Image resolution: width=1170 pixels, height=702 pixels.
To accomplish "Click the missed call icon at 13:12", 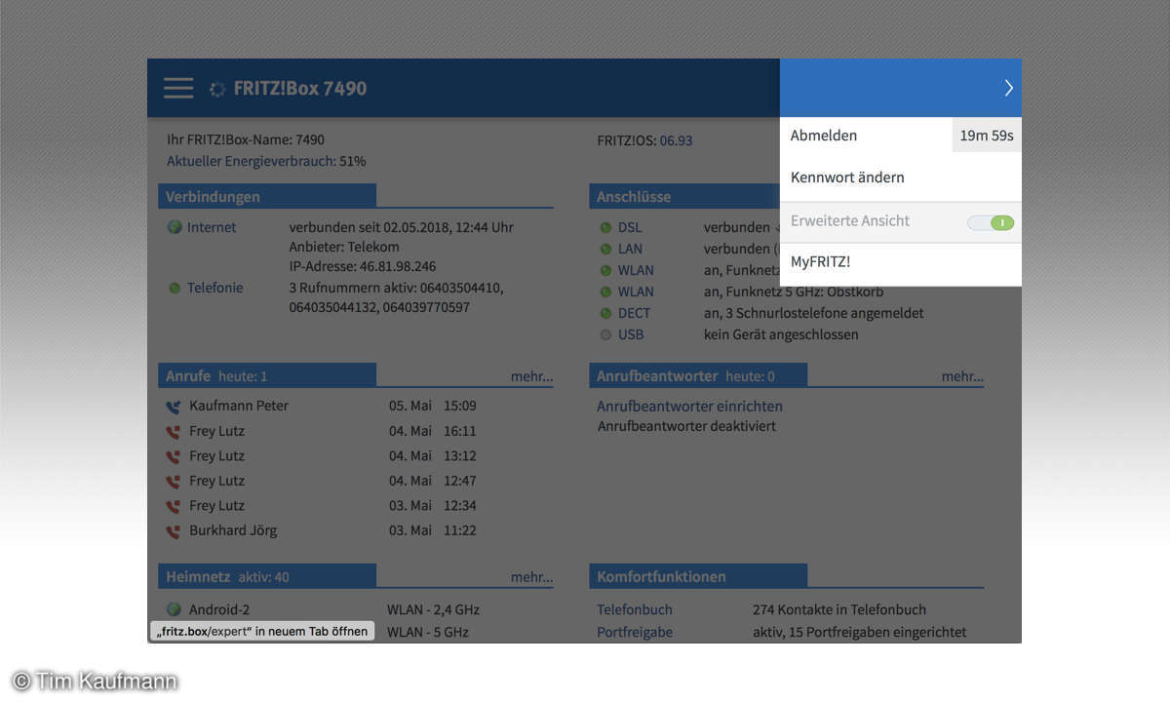I will pyautogui.click(x=174, y=457).
